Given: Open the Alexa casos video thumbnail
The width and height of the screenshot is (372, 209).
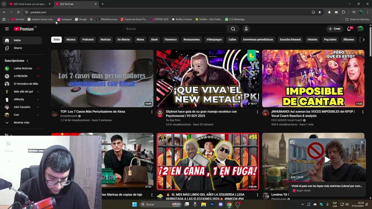Looking at the screenshot, I should pos(102,78).
